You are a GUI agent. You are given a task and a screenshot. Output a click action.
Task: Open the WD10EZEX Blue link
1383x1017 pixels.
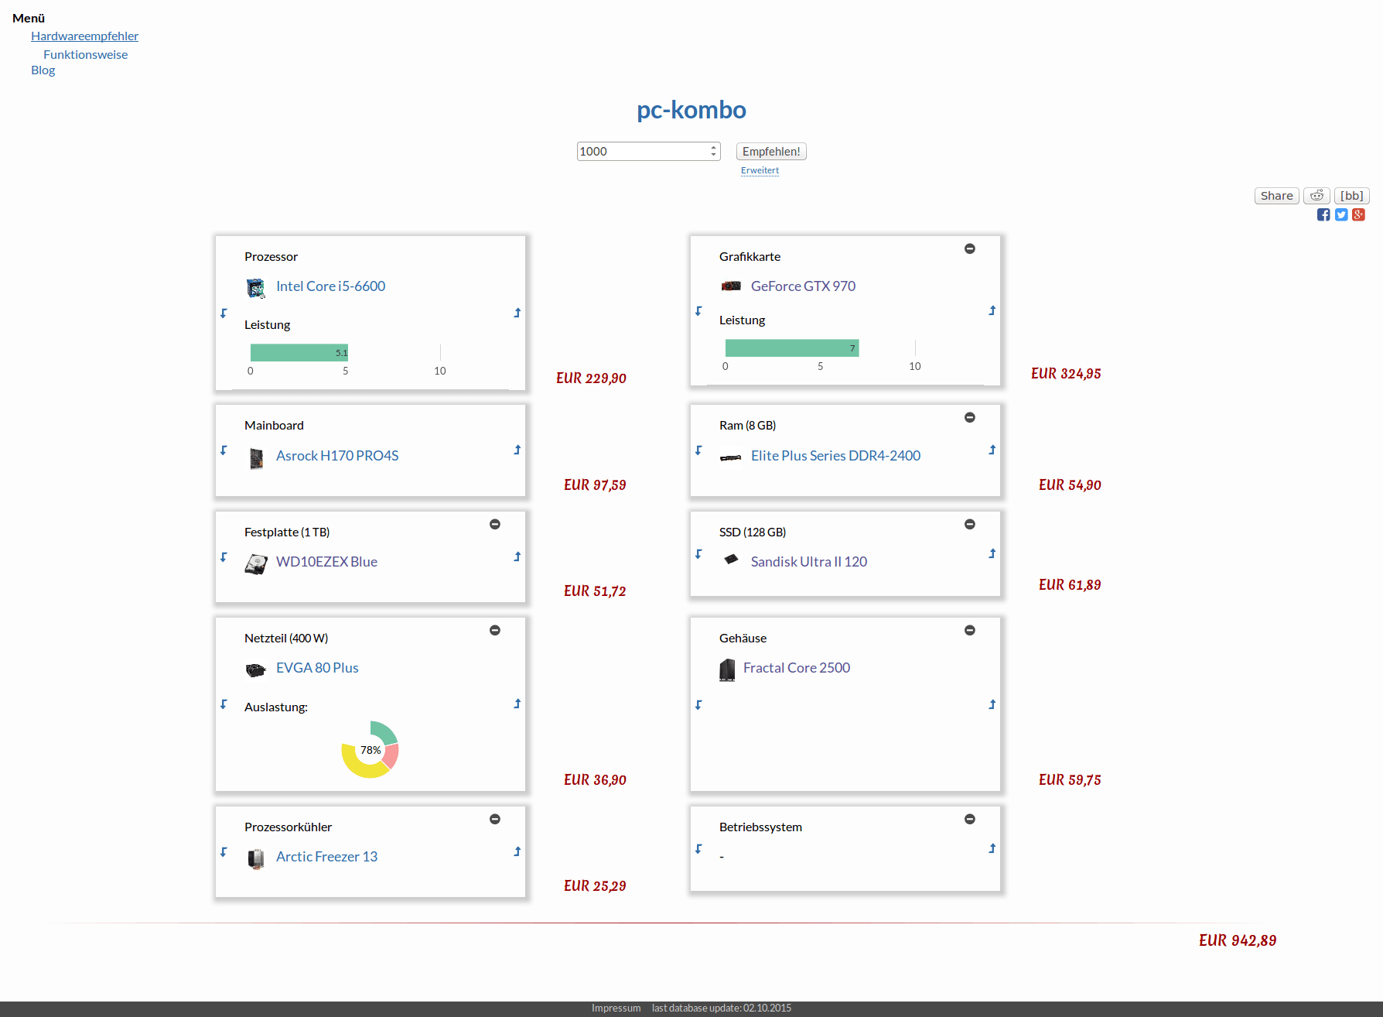point(326,562)
